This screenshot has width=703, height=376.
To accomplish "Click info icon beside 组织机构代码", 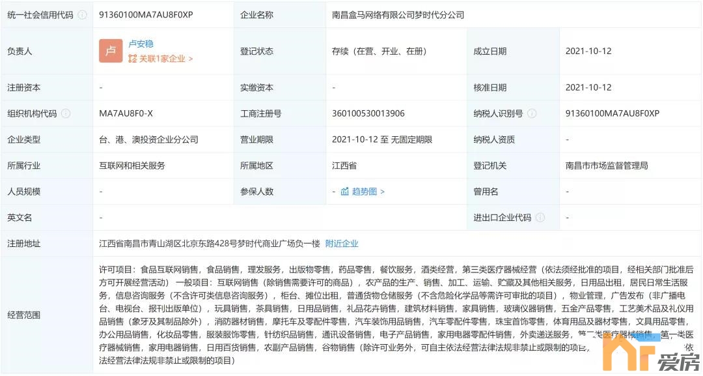I will [66, 113].
